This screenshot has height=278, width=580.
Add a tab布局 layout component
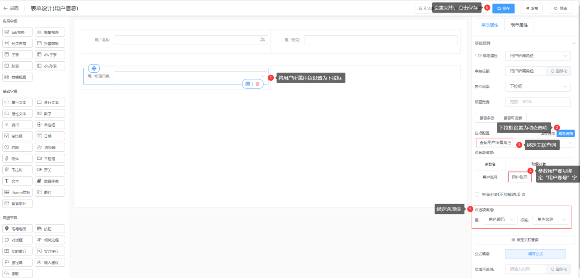coord(17,32)
